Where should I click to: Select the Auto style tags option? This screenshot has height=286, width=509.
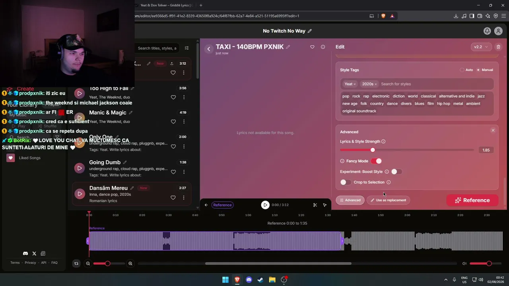pos(466,70)
